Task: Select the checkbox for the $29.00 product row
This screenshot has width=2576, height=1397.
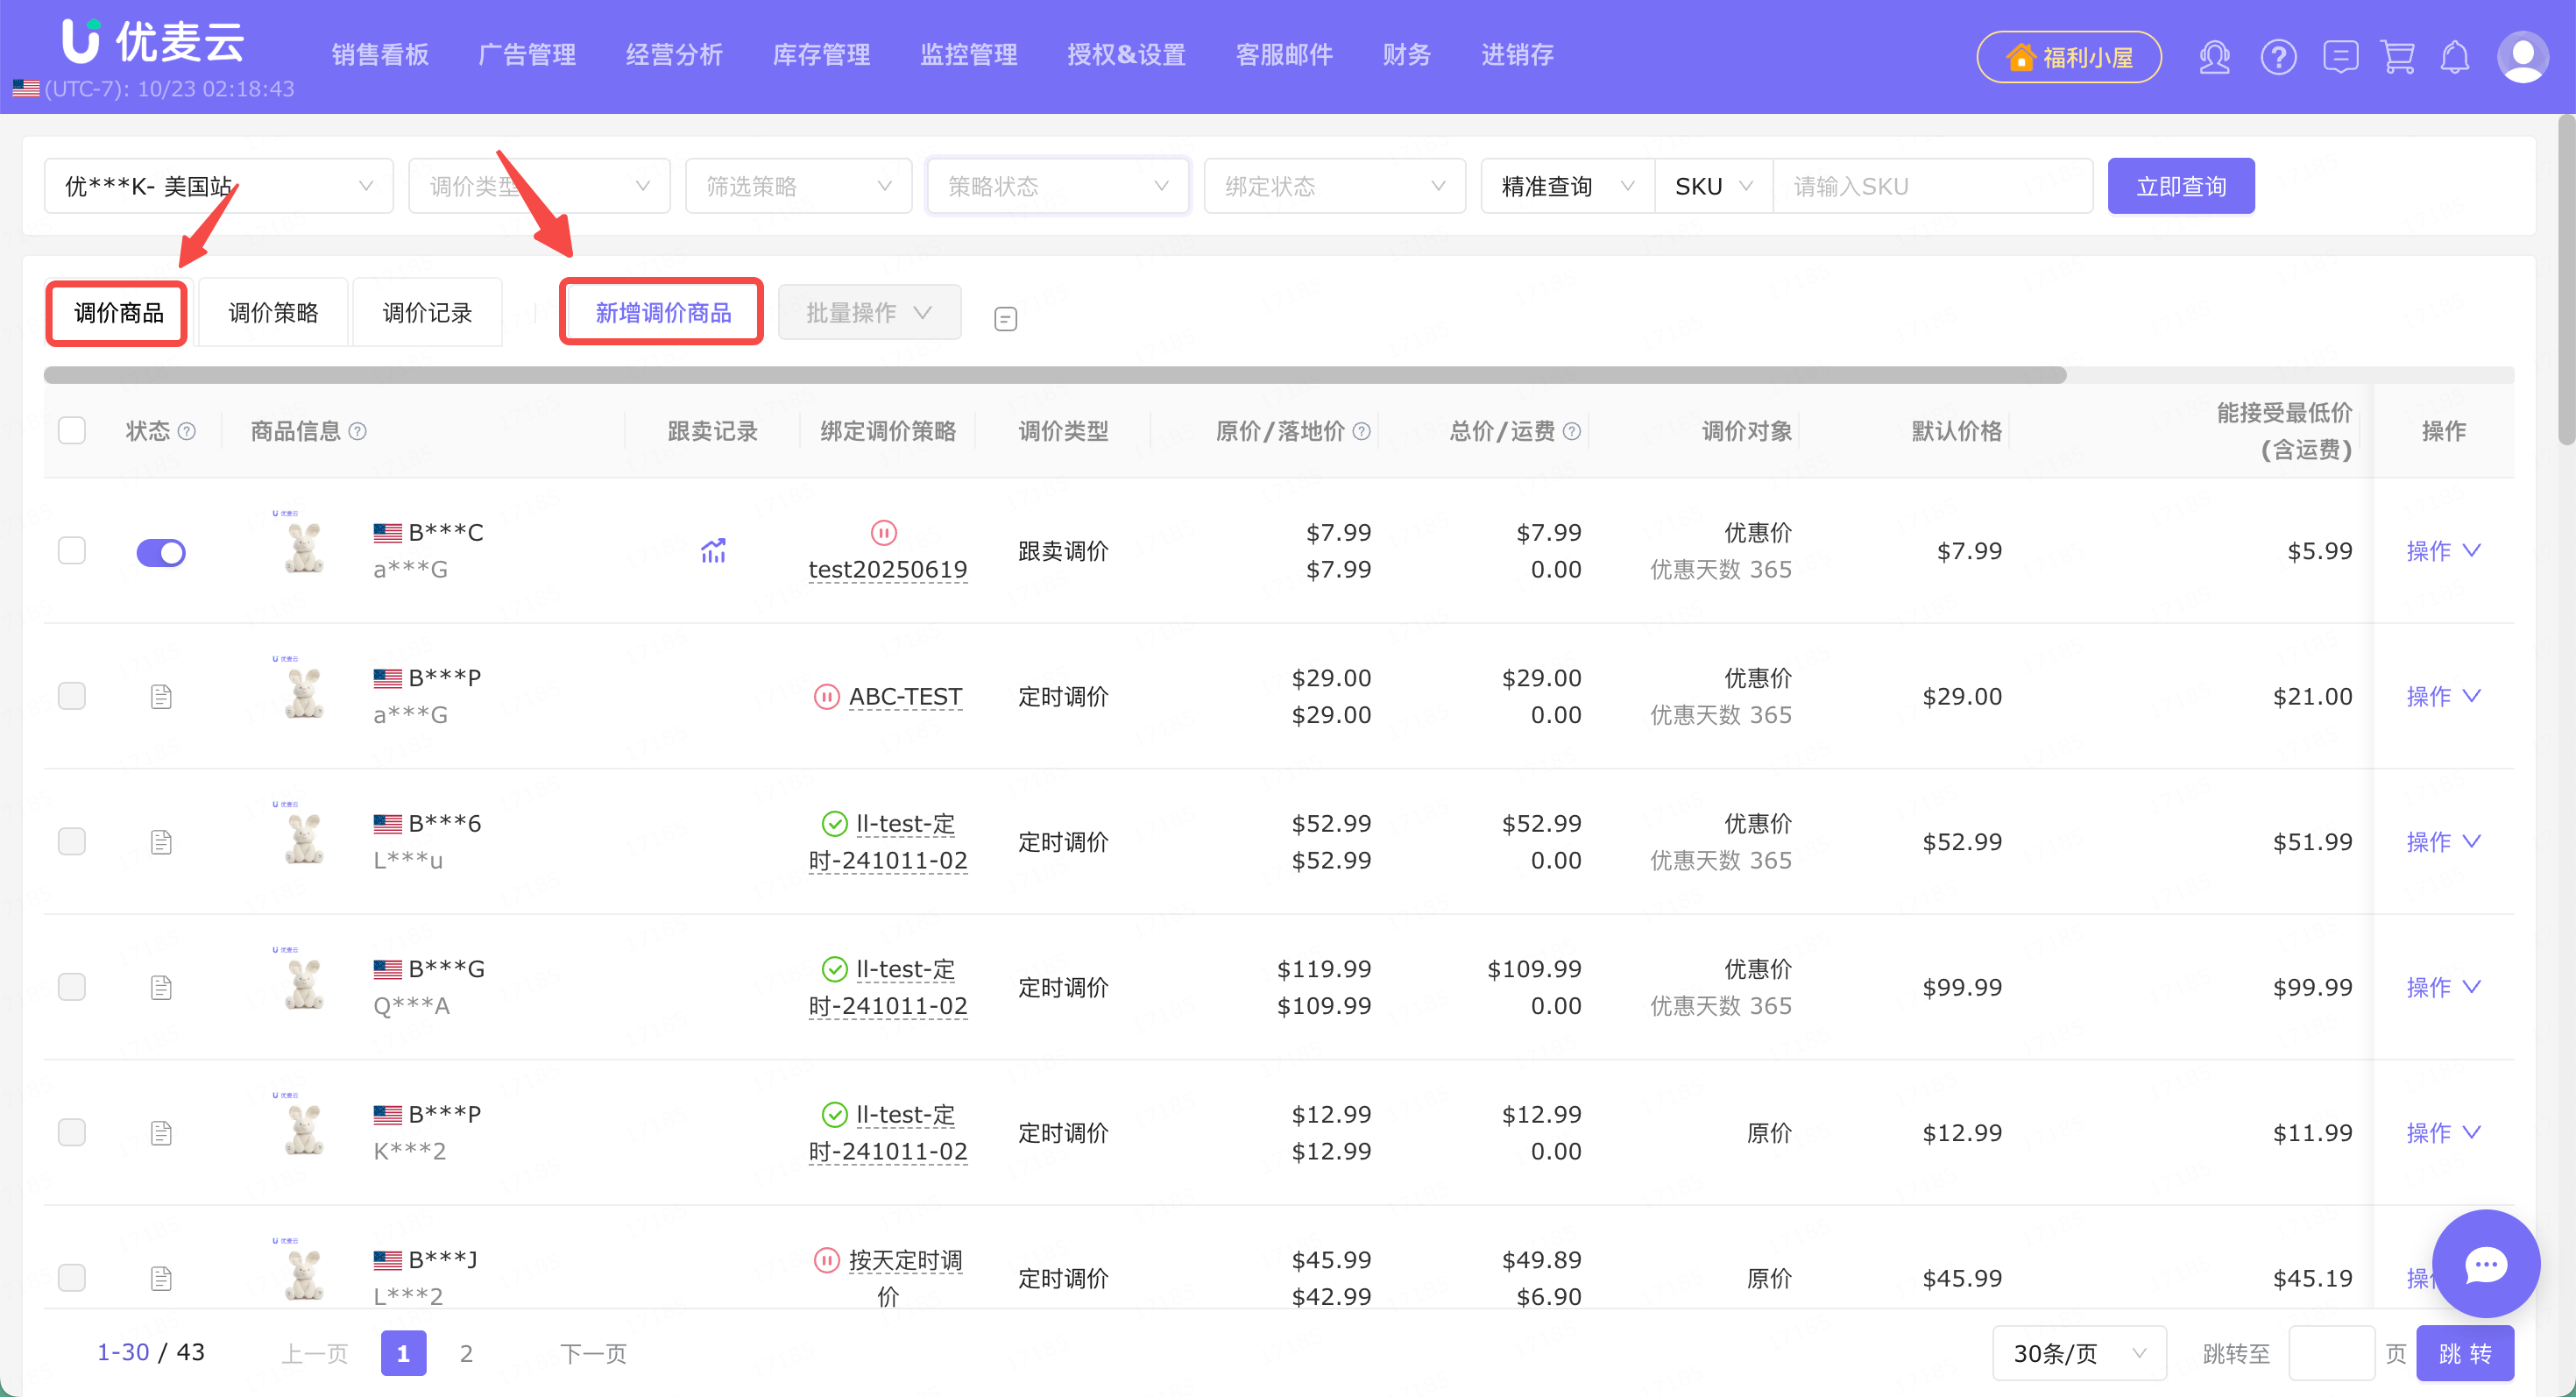Action: (x=72, y=696)
